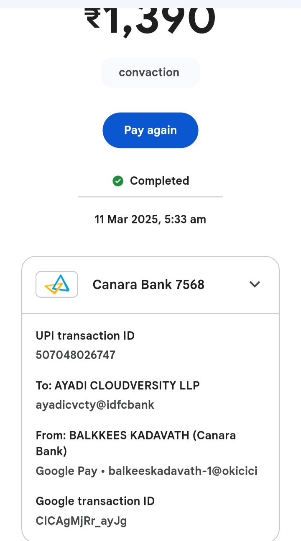Tap the divider line under Completed

[x=150, y=196]
